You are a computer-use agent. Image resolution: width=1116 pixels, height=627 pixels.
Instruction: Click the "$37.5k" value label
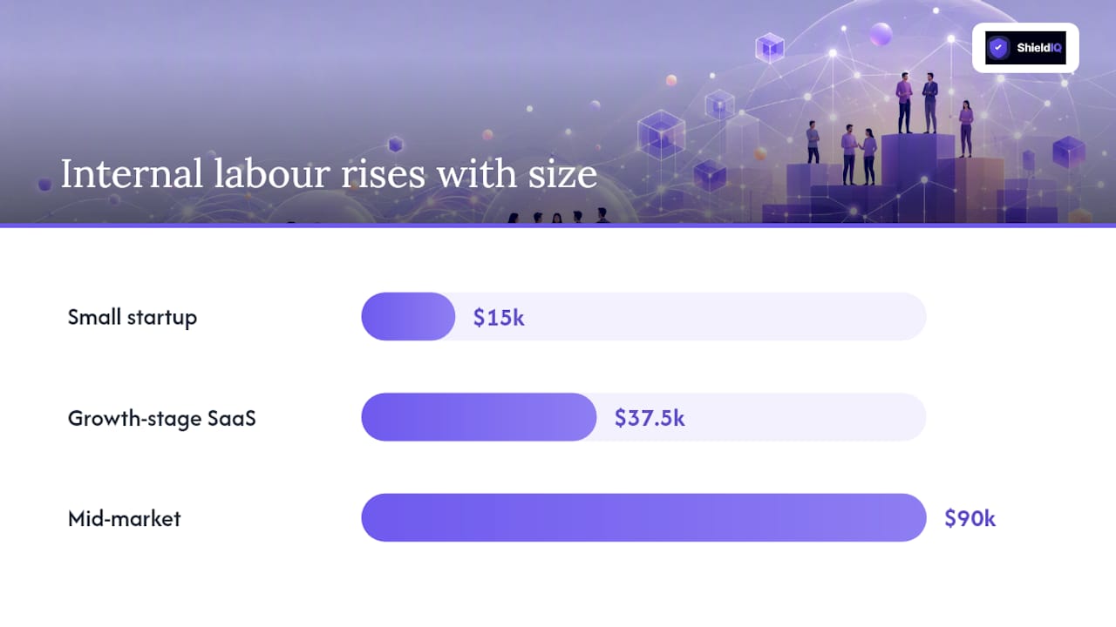(650, 418)
